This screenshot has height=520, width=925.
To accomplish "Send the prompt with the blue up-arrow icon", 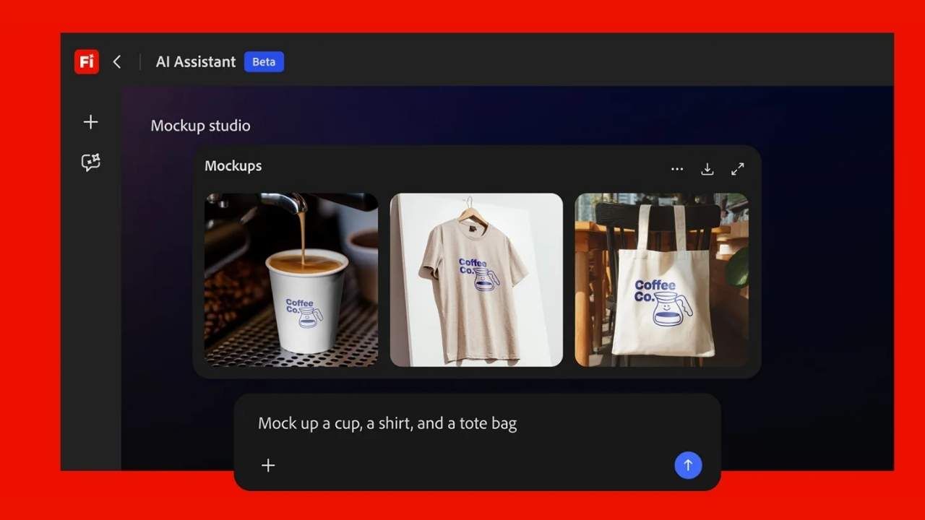I will pyautogui.click(x=688, y=465).
